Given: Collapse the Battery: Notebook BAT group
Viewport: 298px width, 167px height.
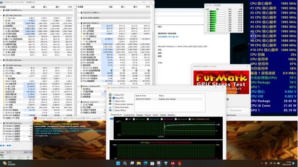Looking at the screenshot, I should click(x=79, y=86).
